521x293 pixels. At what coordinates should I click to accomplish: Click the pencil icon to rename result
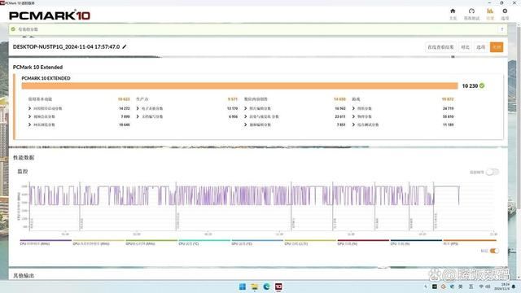(x=125, y=47)
